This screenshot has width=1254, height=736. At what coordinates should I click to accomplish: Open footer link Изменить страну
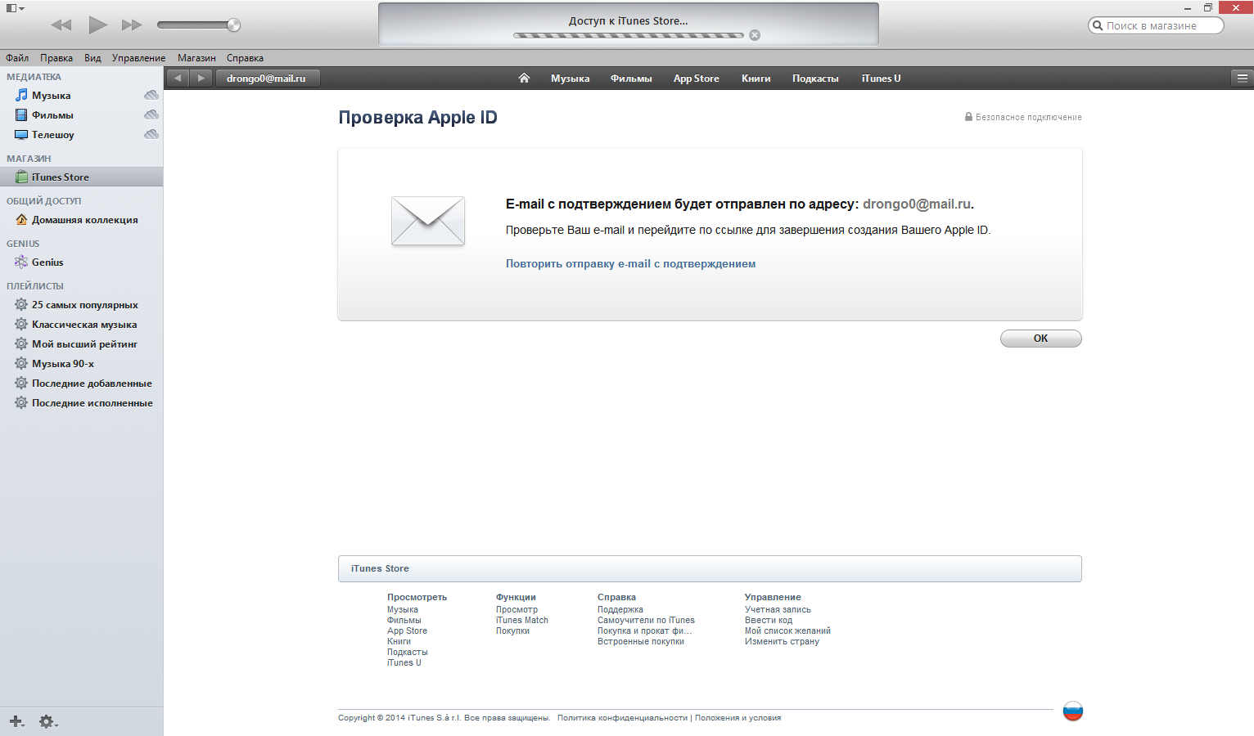(782, 642)
